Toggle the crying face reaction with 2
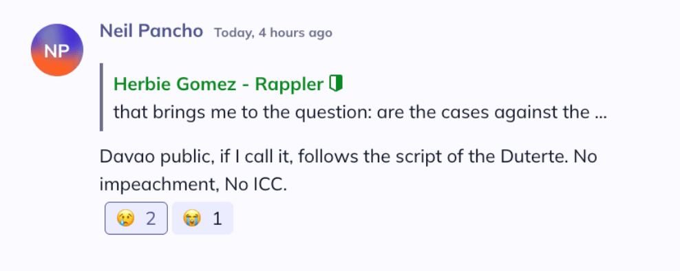The image size is (680, 271). point(136,218)
